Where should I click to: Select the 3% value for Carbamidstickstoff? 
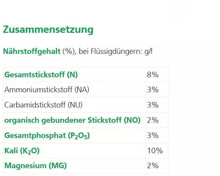(152, 105)
